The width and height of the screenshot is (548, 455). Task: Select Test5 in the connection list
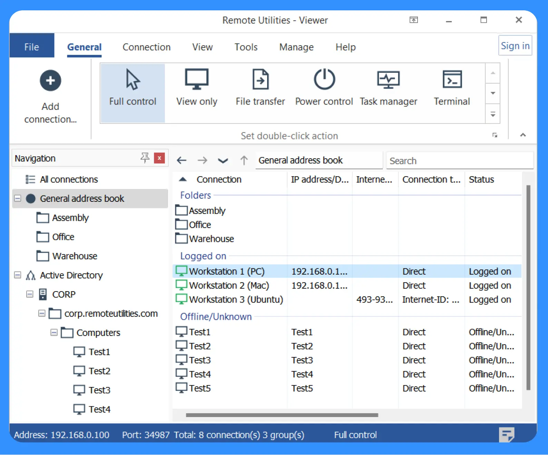[347, 388]
